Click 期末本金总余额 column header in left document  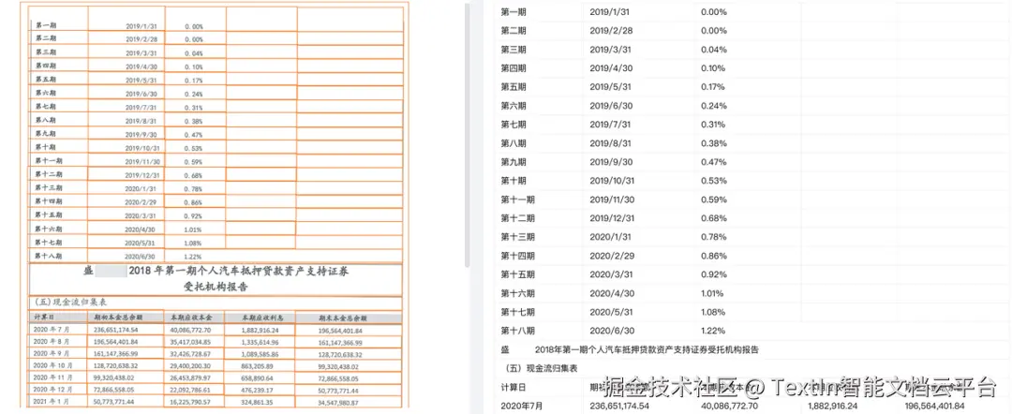click(x=343, y=318)
